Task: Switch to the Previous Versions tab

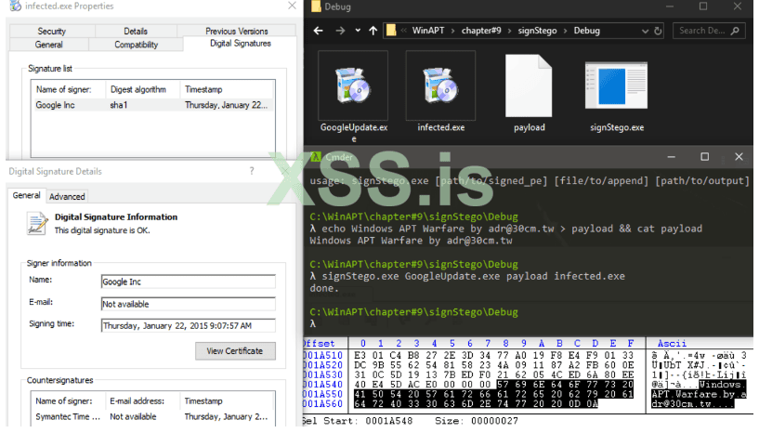Action: [237, 31]
